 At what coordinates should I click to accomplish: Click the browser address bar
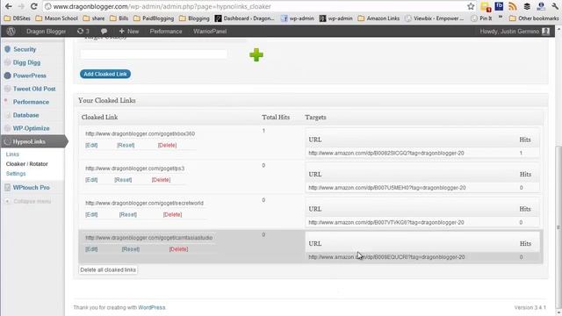255,6
